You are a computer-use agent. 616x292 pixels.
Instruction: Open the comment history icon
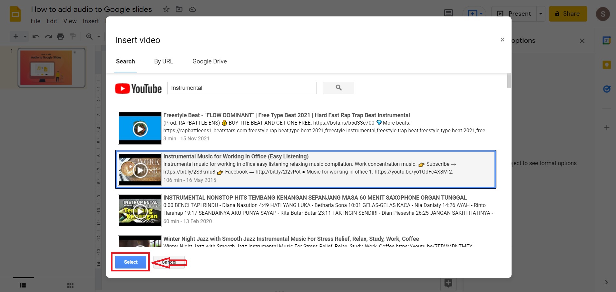[x=448, y=13]
